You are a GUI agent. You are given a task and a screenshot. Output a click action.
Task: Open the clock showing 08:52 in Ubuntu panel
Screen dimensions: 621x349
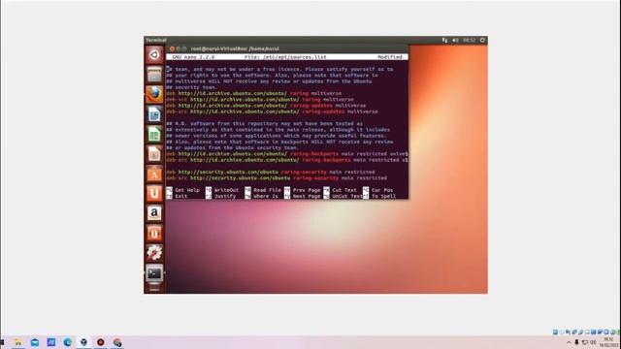pyautogui.click(x=470, y=40)
